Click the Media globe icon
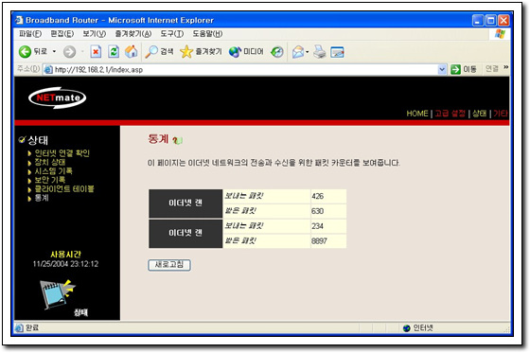530x353 pixels. tap(235, 52)
